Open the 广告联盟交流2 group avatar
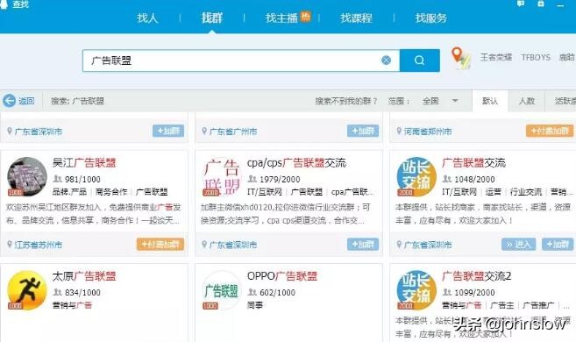 point(416,290)
